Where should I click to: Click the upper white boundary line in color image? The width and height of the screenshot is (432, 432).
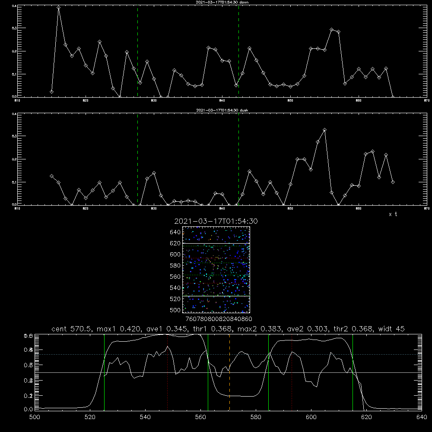tap(216, 243)
